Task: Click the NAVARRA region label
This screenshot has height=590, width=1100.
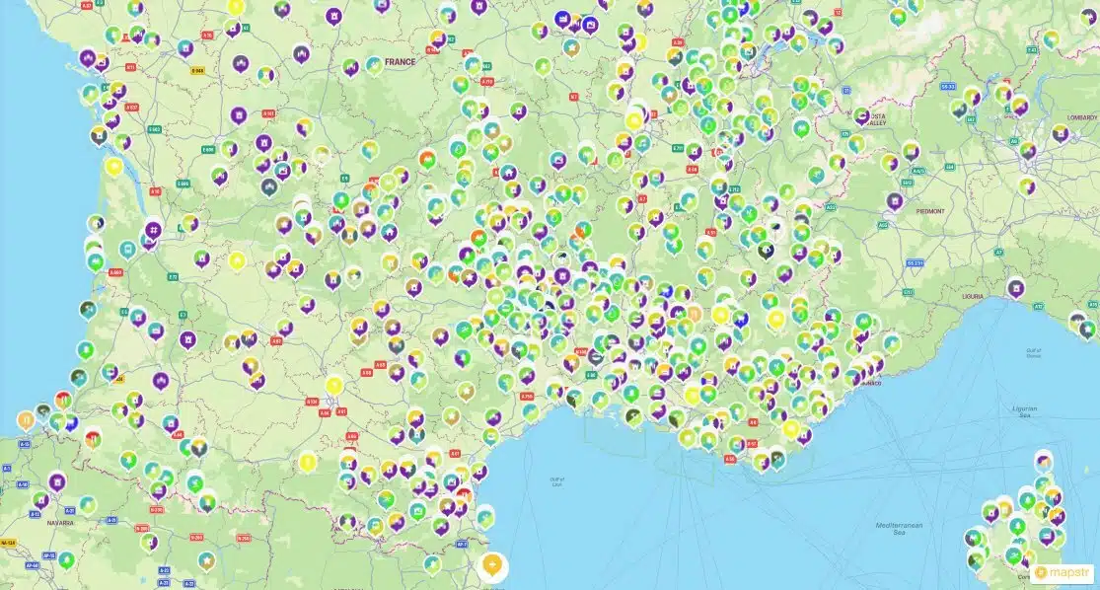Action: [x=60, y=523]
